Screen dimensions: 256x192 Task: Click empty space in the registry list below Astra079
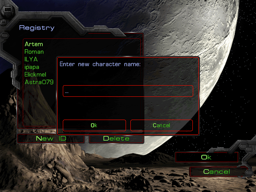(39, 104)
